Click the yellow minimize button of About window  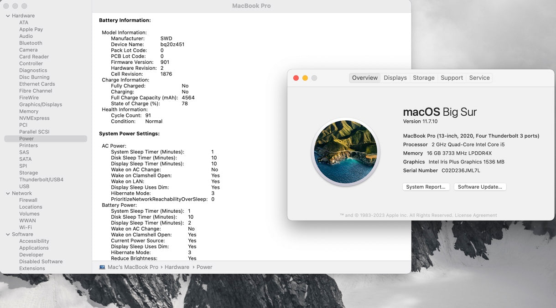pos(305,78)
